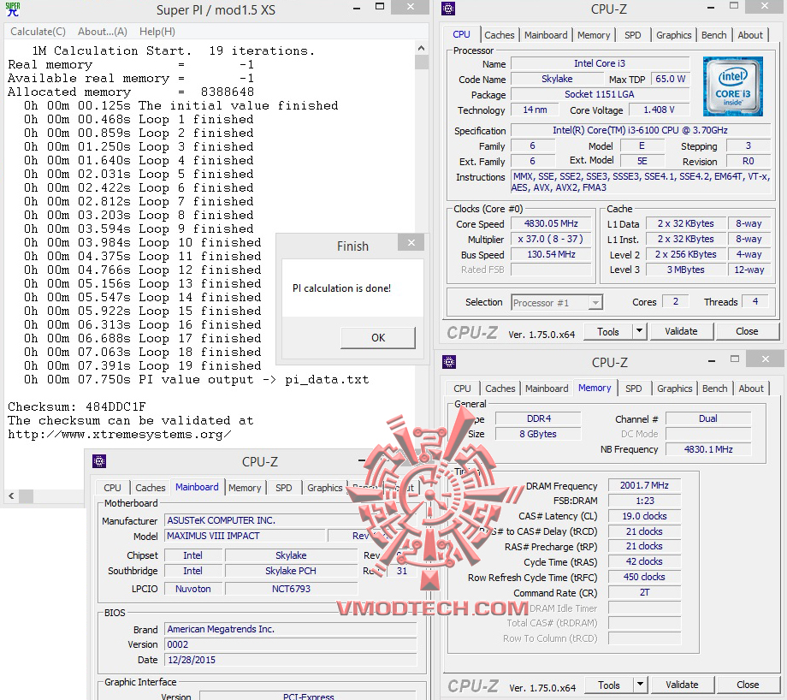787x700 pixels.
Task: Click OK in the Finish dialog
Action: pos(378,337)
